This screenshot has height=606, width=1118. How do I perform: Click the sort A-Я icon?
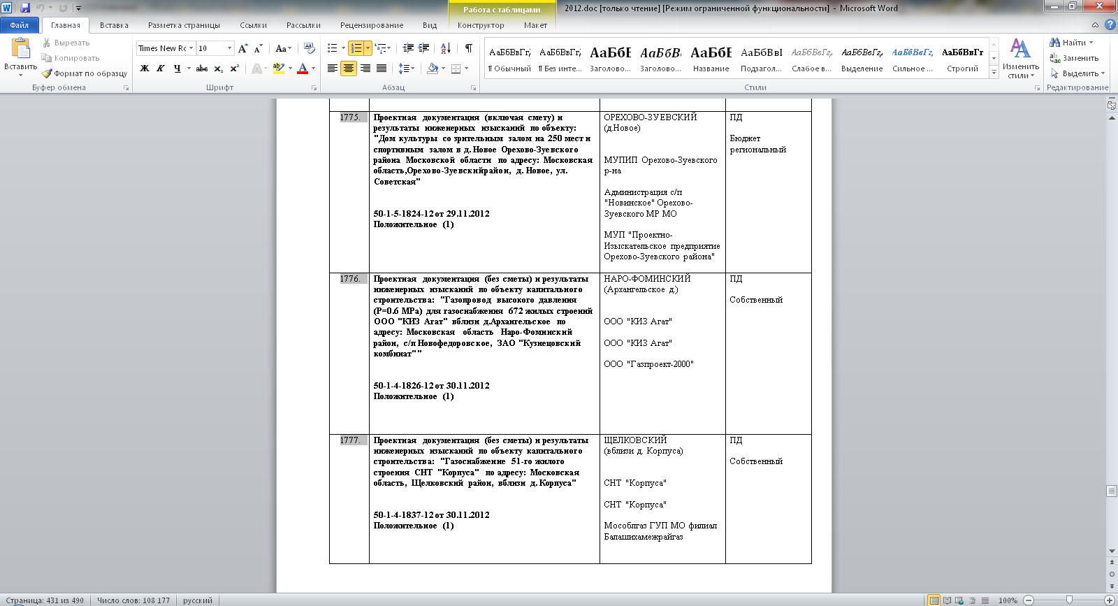[x=446, y=48]
